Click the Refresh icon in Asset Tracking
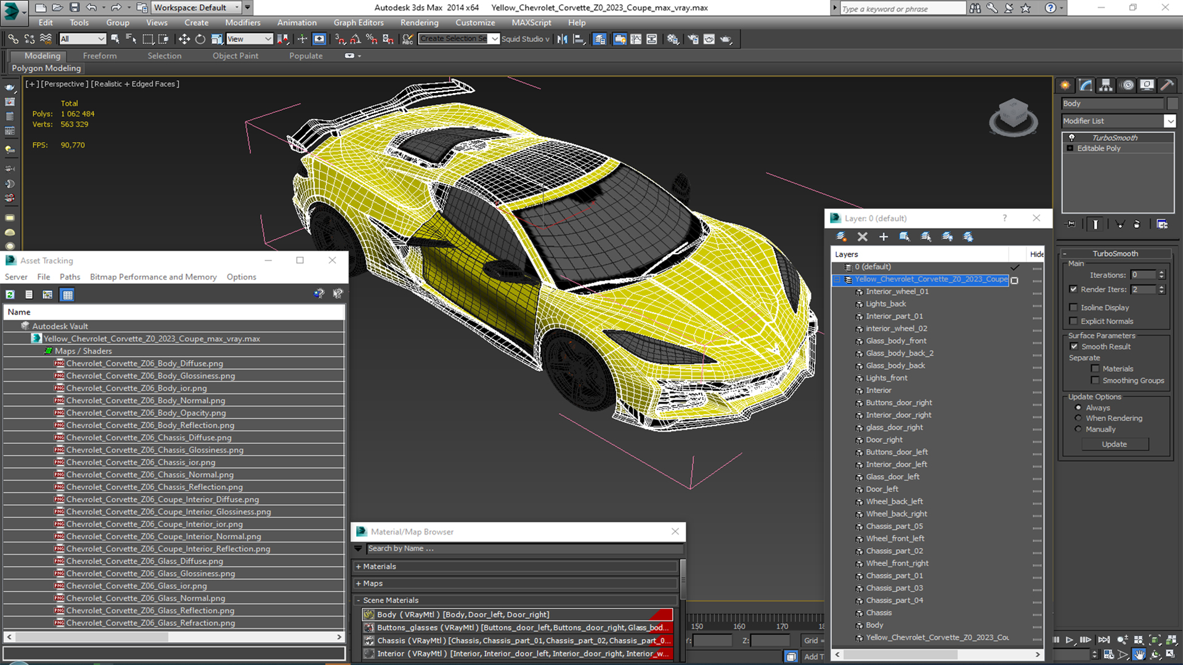Screen dimensions: 1183x665 click(10, 294)
